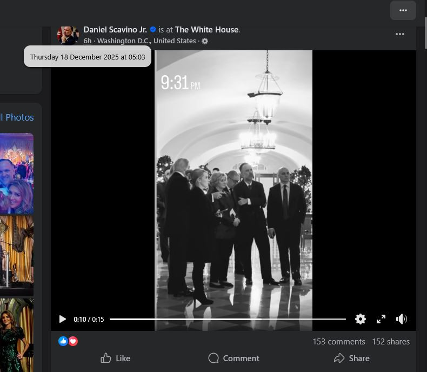Like the post
The width and height of the screenshot is (427, 372).
pyautogui.click(x=116, y=358)
